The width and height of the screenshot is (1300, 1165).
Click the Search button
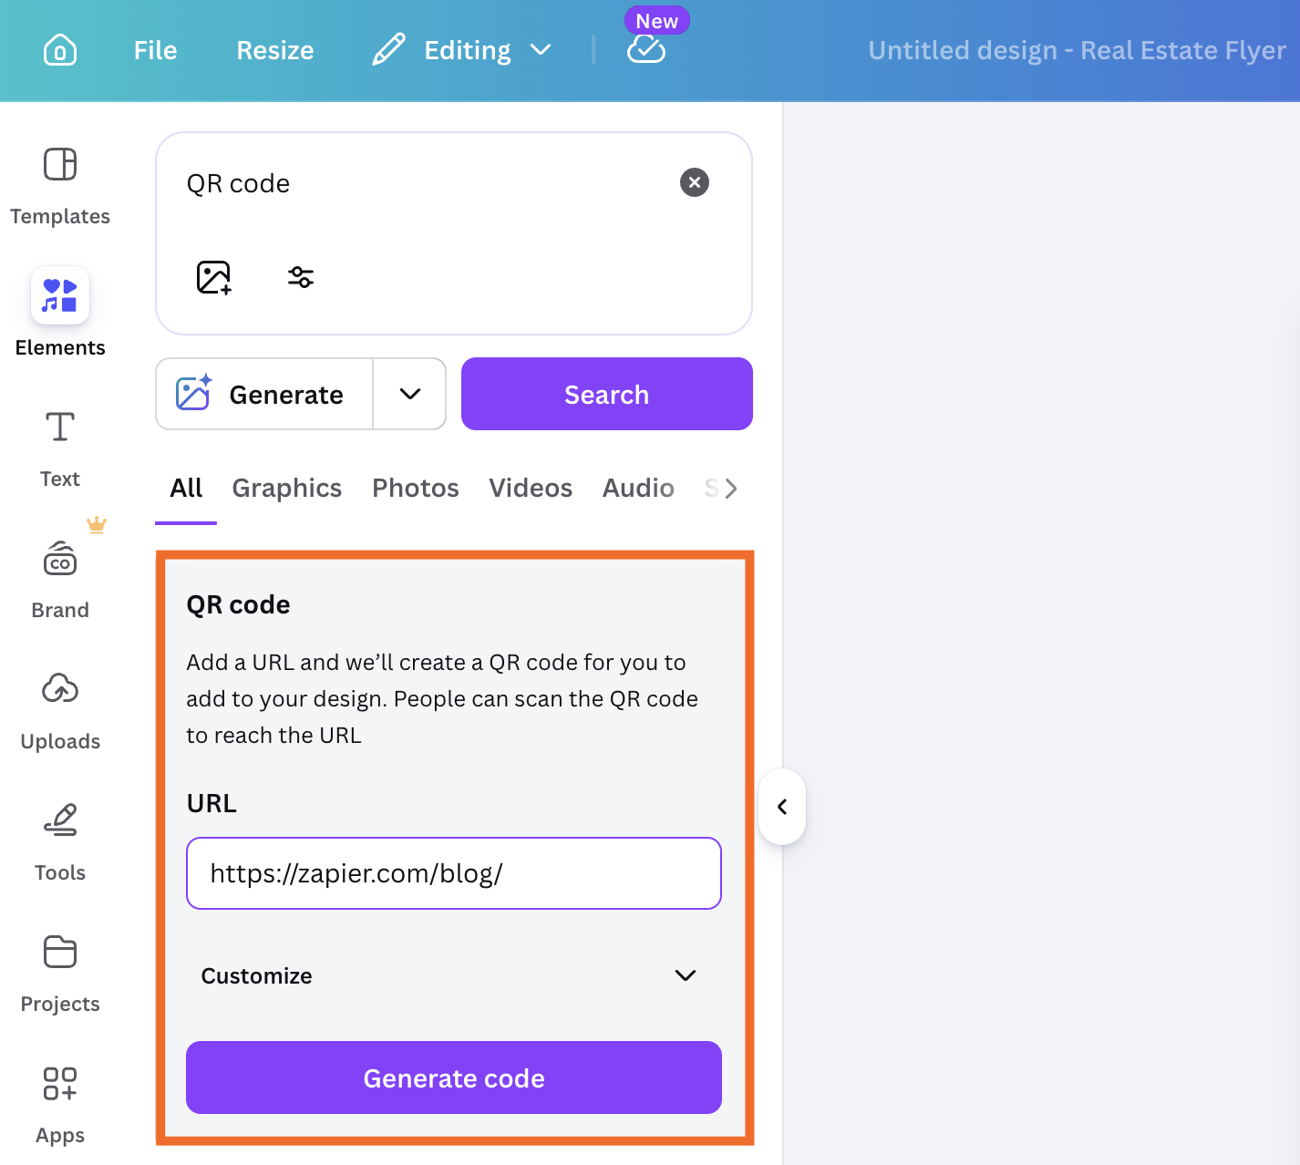point(605,394)
